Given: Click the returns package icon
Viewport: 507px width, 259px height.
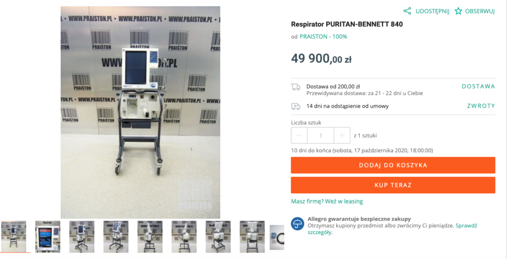Looking at the screenshot, I should point(296,106).
